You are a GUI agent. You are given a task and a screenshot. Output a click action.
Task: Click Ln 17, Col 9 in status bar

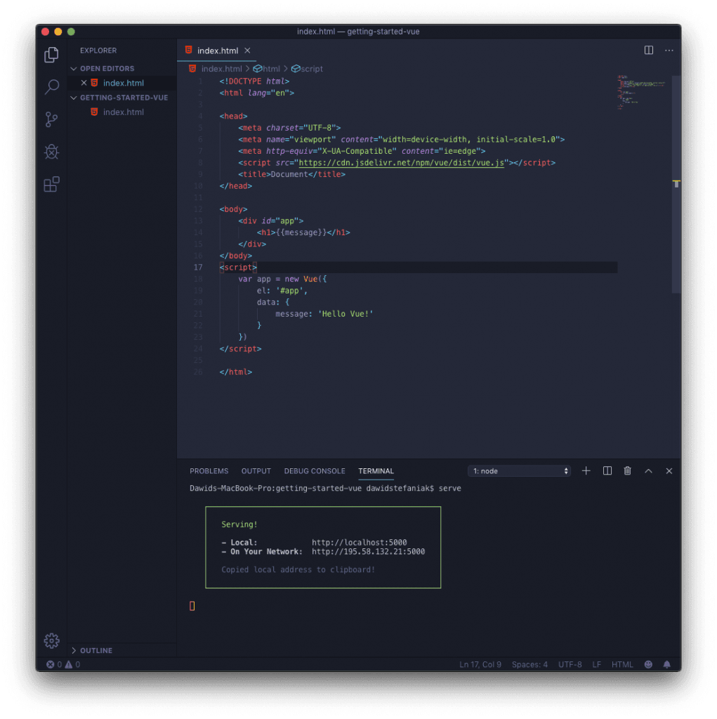pos(480,664)
